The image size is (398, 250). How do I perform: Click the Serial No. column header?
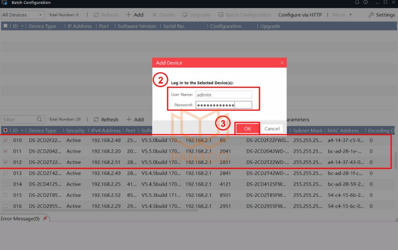pyautogui.click(x=174, y=26)
